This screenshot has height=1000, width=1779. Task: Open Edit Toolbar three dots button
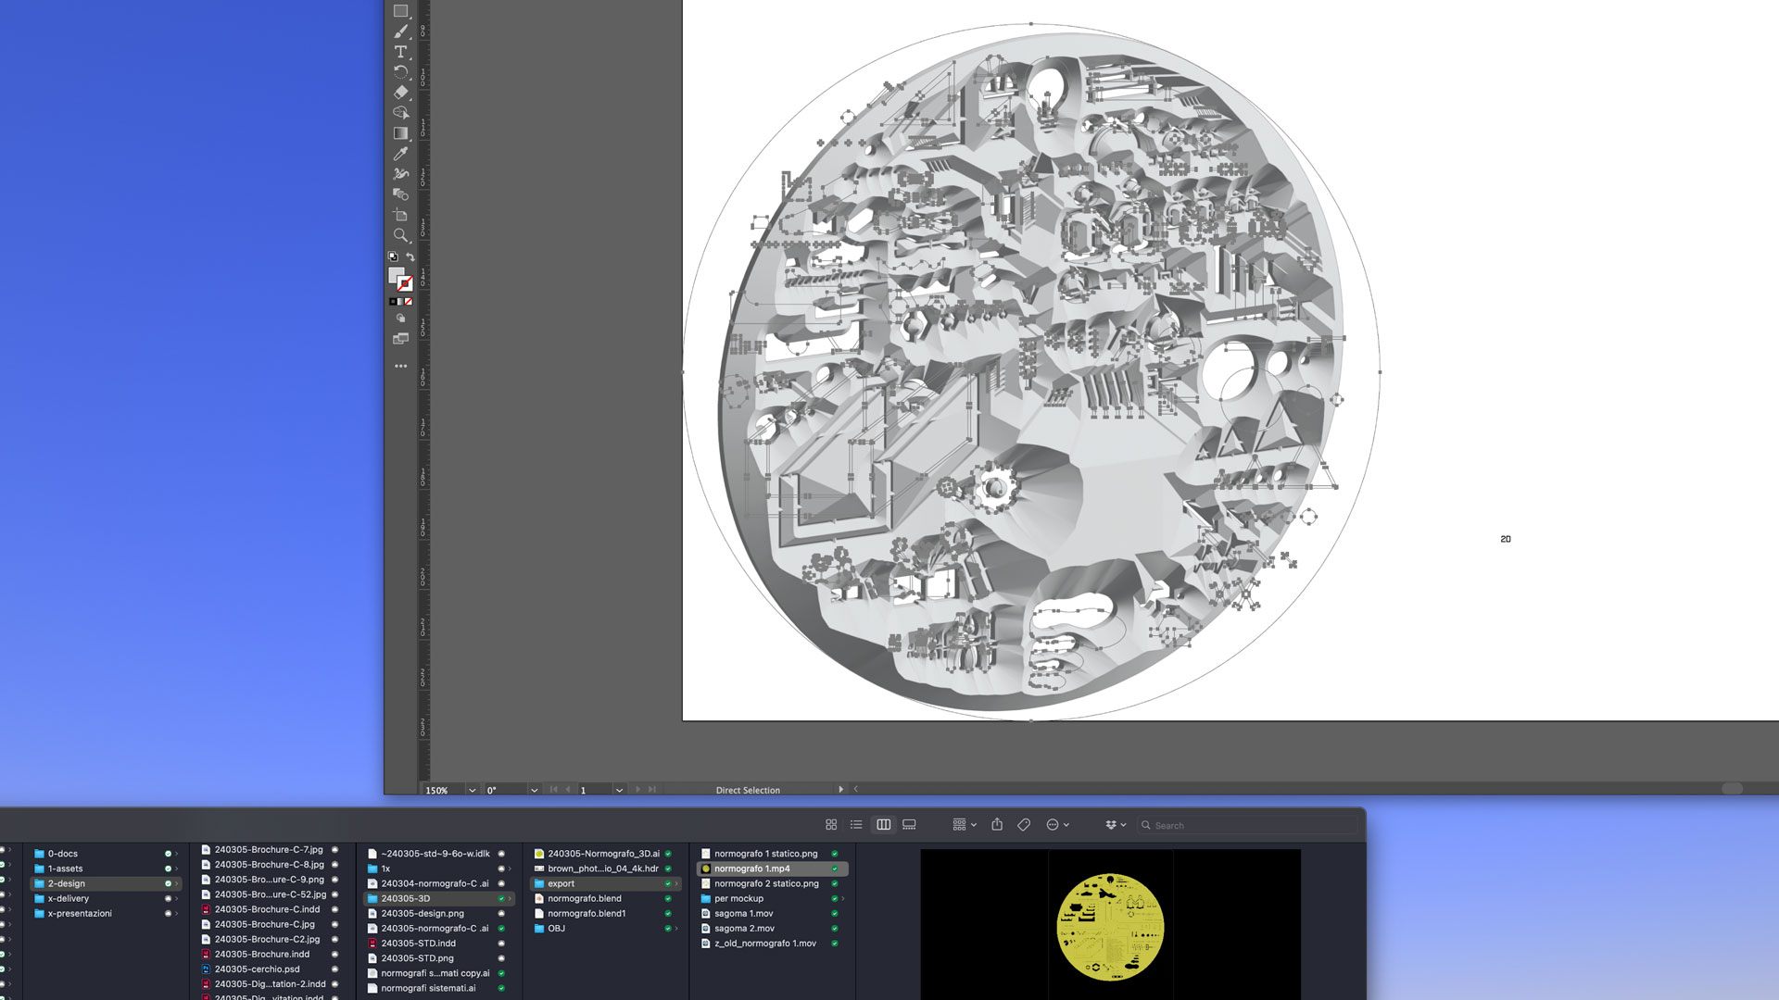(x=400, y=367)
